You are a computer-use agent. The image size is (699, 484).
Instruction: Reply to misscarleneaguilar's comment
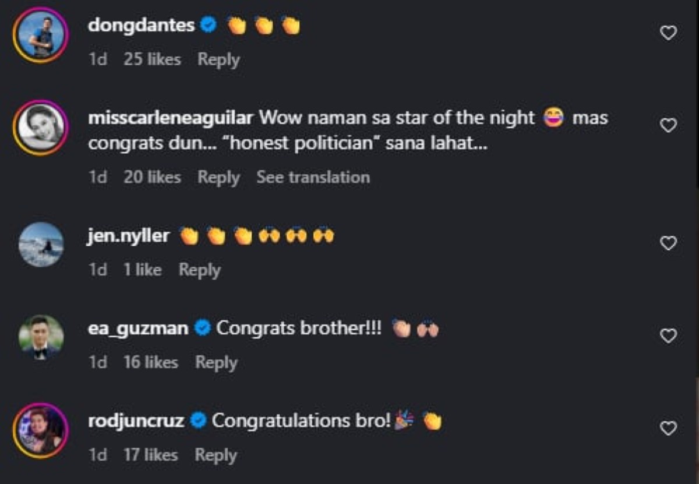click(218, 177)
